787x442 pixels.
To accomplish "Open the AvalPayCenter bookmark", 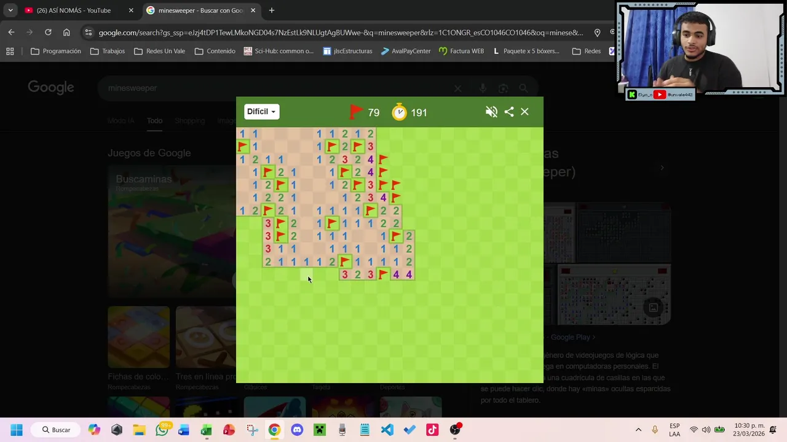I will (x=405, y=51).
